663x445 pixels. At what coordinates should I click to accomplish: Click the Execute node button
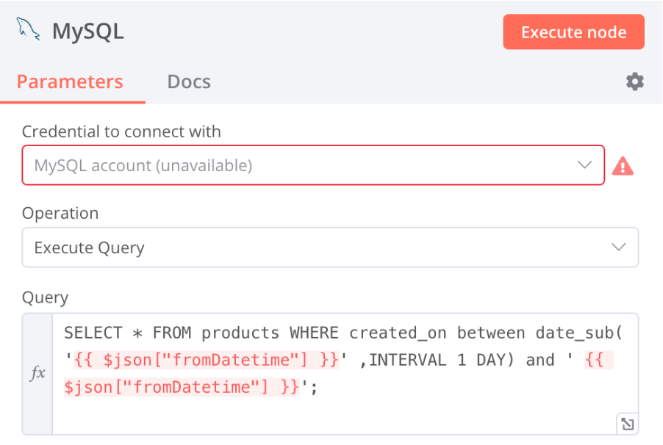point(573,32)
